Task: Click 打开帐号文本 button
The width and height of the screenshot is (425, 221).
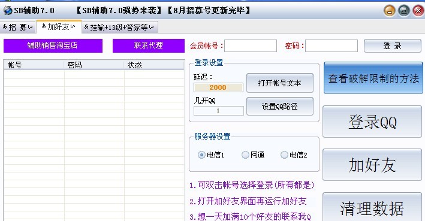Action: [280, 83]
